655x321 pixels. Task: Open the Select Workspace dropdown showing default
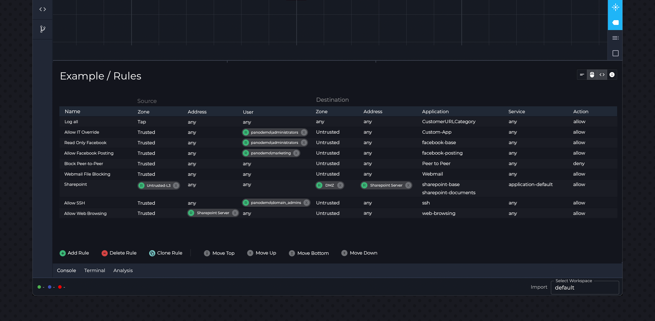(585, 288)
